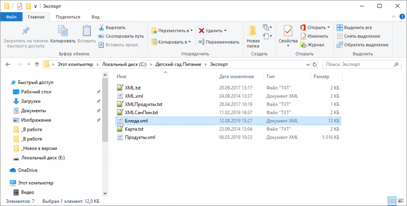Open the Delete (Удалить) dropdown arrow
The width and height of the screenshot is (407, 206).
click(x=225, y=31)
